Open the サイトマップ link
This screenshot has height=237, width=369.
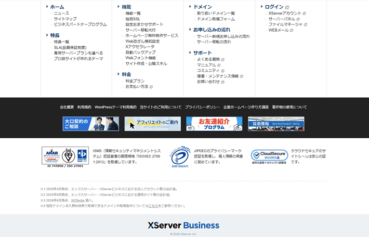pos(65,19)
